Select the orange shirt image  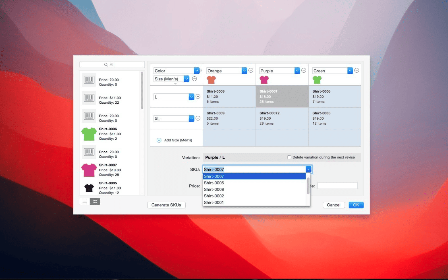pos(211,80)
